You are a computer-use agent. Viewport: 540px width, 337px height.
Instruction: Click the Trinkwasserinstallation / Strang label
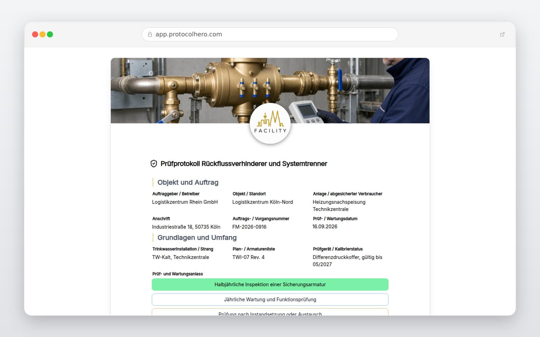pyautogui.click(x=183, y=249)
